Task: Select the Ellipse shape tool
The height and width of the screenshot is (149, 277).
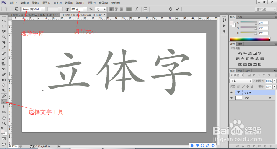Action: [x=4, y=112]
